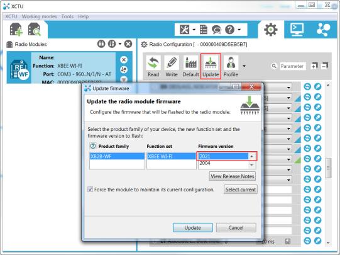Open the XCTU menu
The image size is (340, 255).
[11, 16]
